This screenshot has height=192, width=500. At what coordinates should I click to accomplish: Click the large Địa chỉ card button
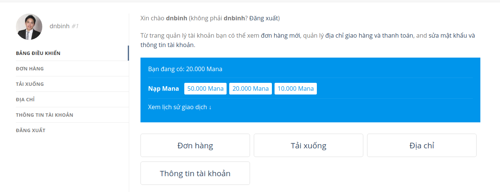422,145
